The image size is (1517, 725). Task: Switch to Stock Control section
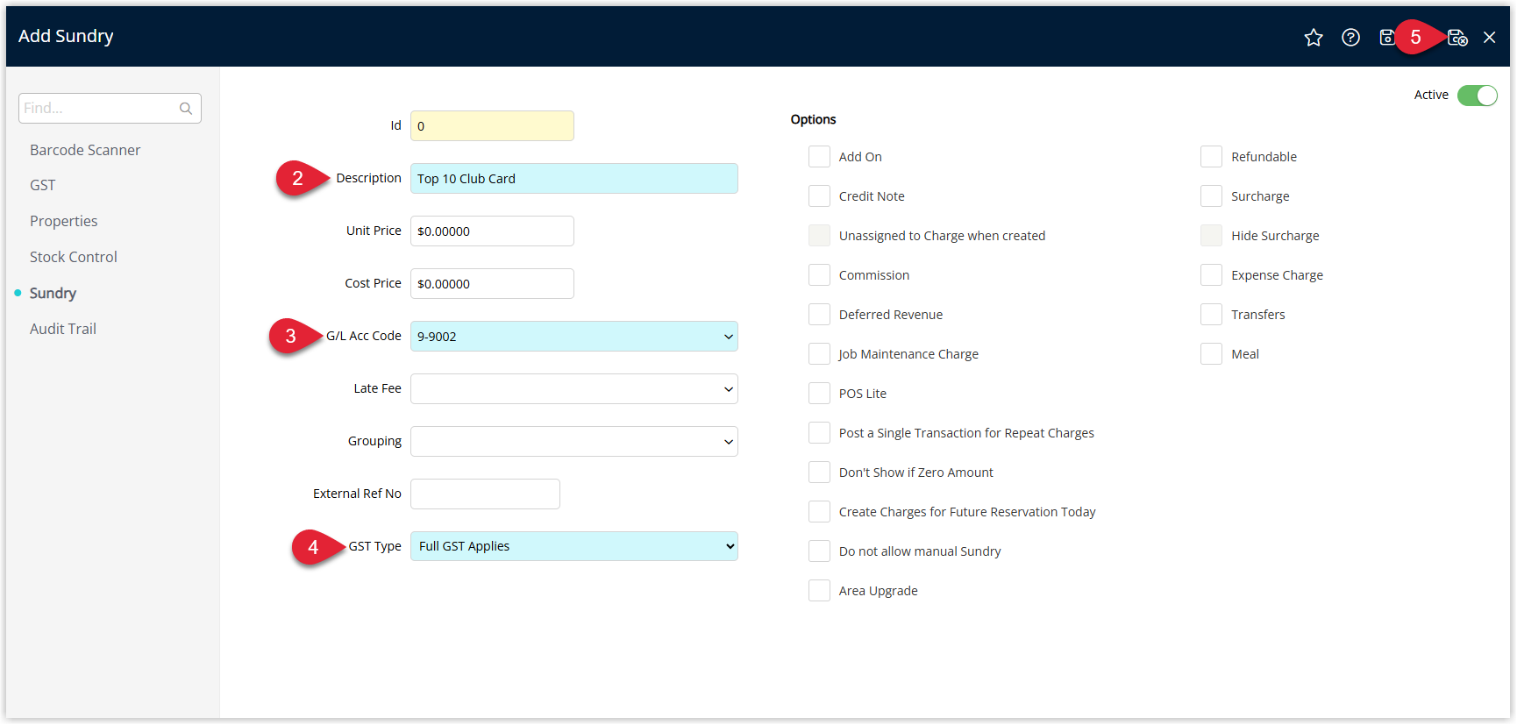(x=73, y=257)
